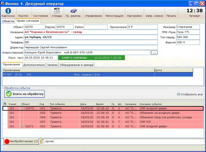This screenshot has width=206, height=152.
Task: Click the Адрес field ул.Чубаря, 10/12
Action: tap(91, 37)
